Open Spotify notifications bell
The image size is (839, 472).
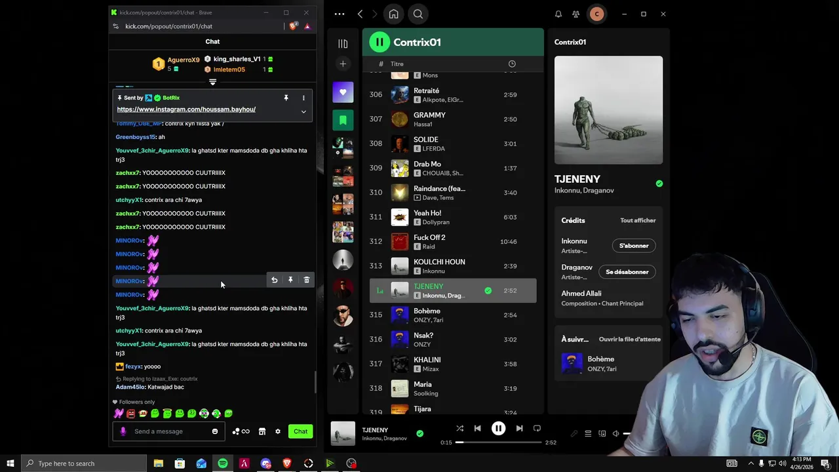[x=558, y=14]
